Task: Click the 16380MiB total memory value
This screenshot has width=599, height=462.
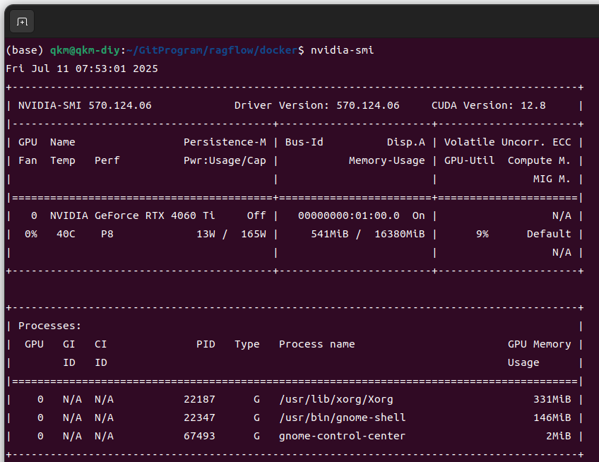Action: coord(400,235)
